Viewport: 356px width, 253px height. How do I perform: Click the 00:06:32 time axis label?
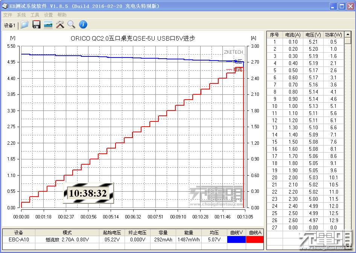(133, 217)
